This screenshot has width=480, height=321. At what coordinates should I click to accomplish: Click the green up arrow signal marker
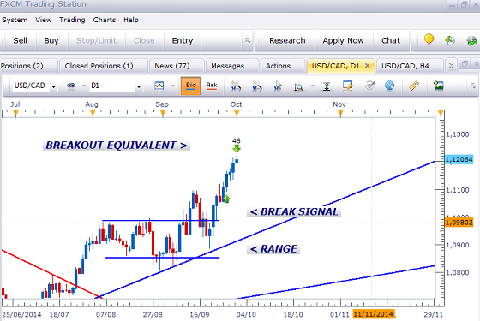226,199
